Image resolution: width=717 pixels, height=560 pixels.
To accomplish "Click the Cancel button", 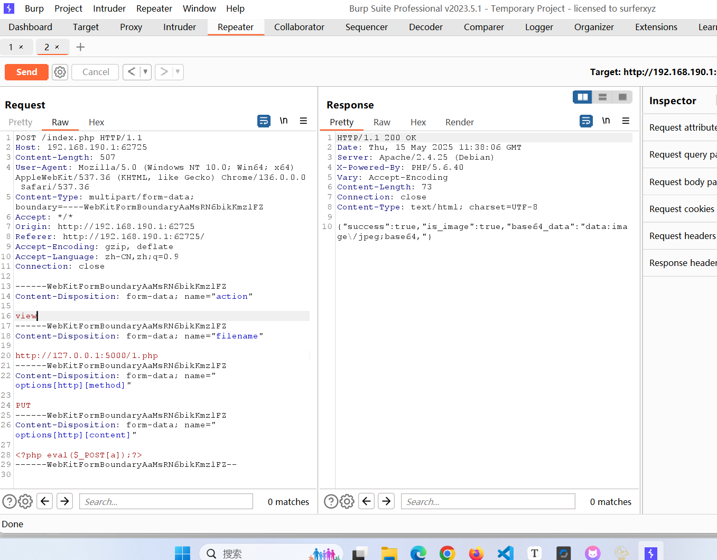I will [95, 72].
